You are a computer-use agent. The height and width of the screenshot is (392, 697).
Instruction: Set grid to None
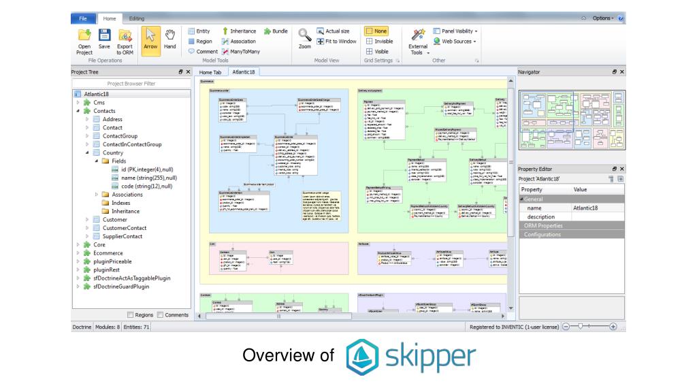coord(376,31)
